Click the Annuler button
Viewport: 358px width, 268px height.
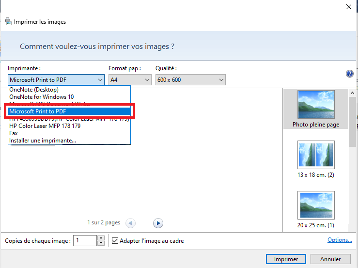(x=330, y=259)
